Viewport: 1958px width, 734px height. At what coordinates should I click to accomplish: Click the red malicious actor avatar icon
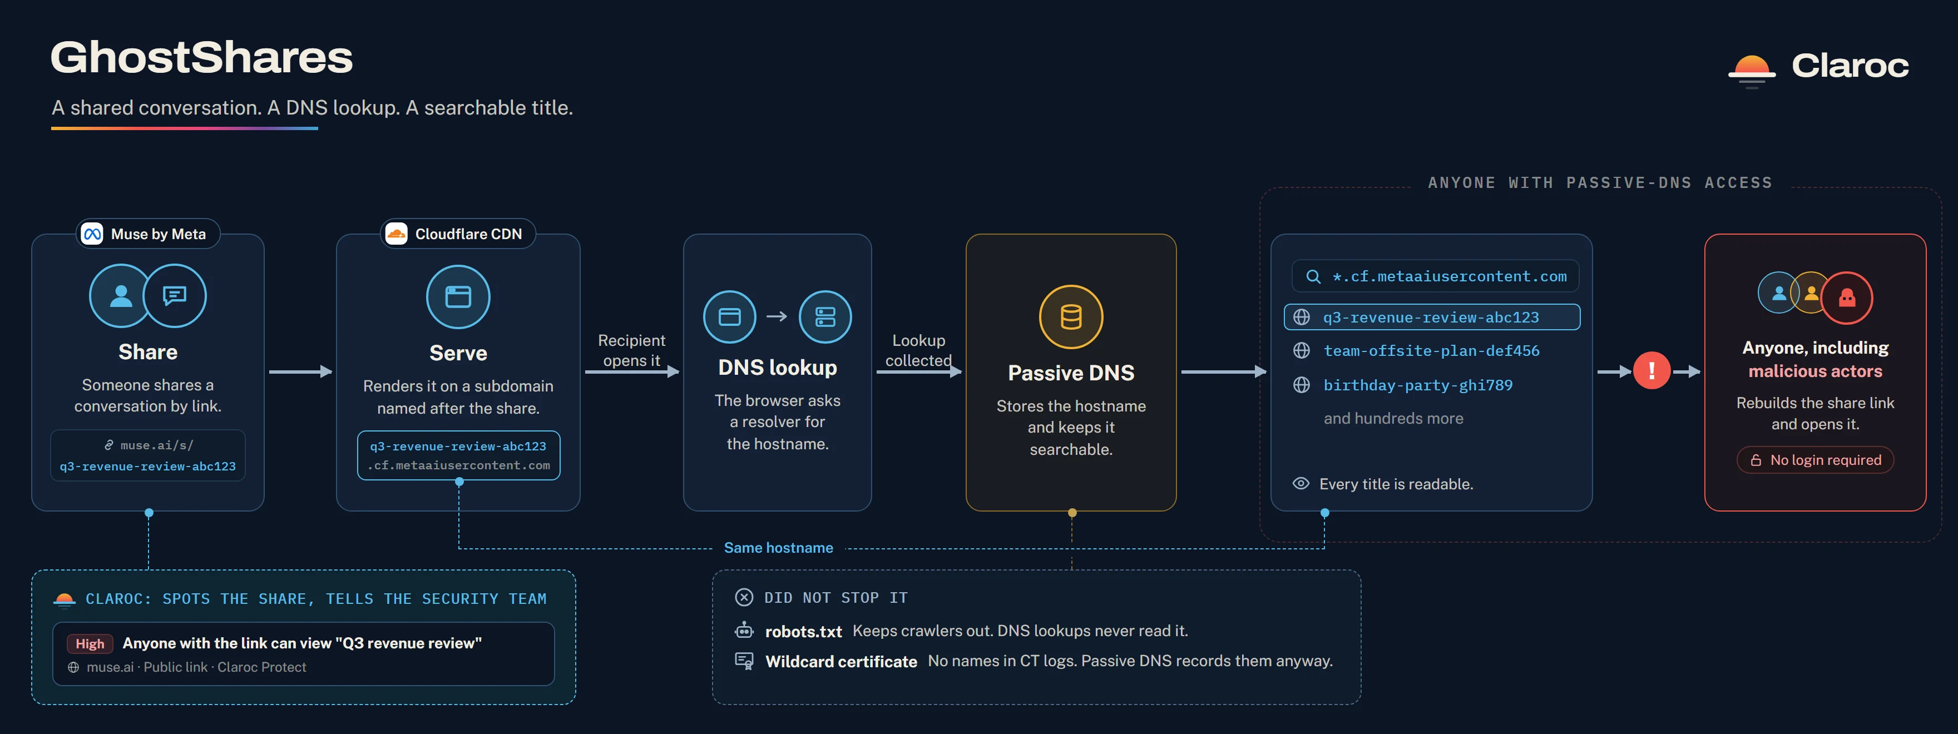pyautogui.click(x=1847, y=297)
